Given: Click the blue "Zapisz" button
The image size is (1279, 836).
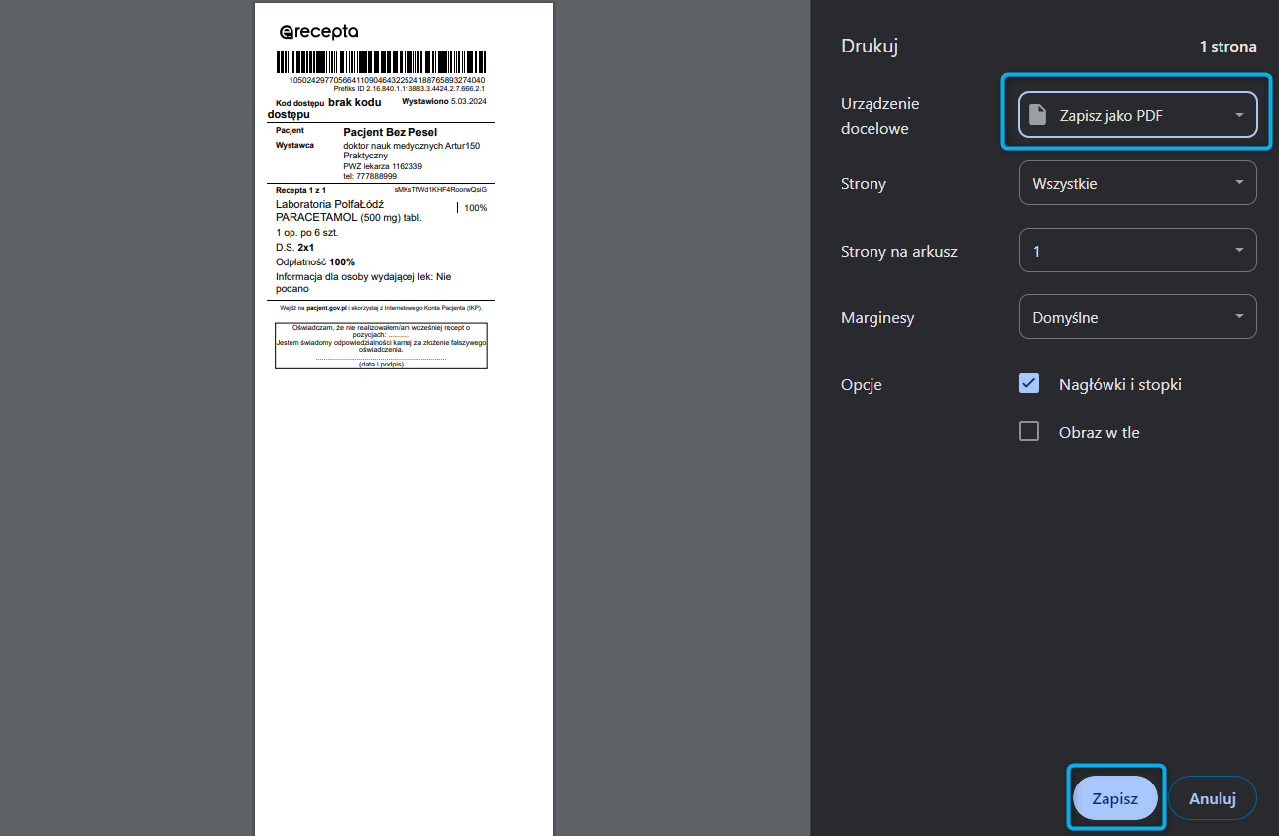Looking at the screenshot, I should 1115,797.
